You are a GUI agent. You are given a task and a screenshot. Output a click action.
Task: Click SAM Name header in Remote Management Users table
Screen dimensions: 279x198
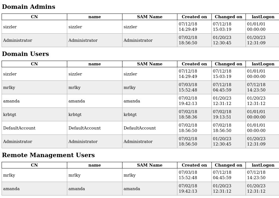click(x=150, y=165)
